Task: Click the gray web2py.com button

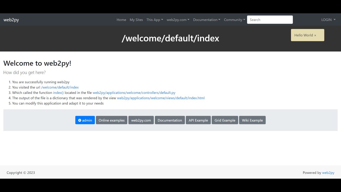Action: (141, 120)
